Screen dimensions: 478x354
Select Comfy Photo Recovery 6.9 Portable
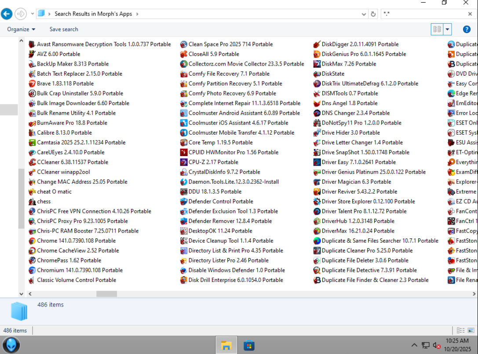(x=232, y=93)
